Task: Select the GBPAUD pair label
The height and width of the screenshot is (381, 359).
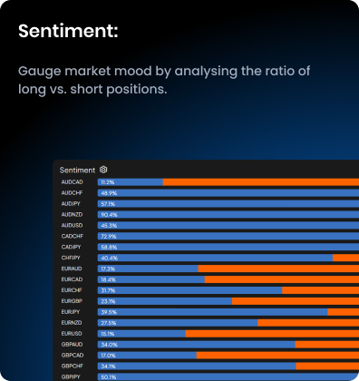Action: tap(72, 345)
